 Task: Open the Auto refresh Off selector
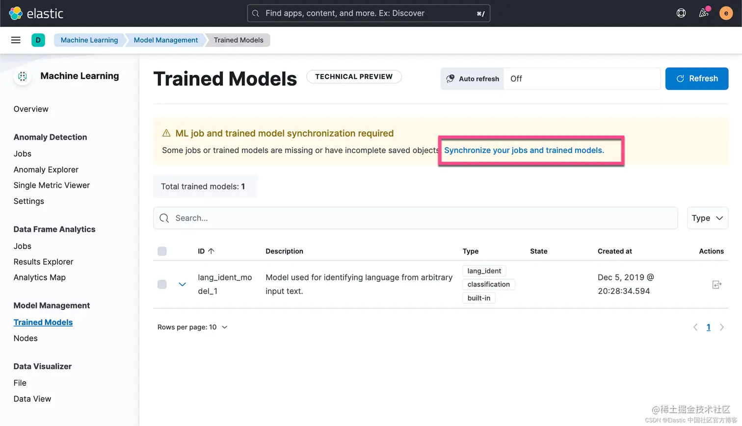pos(582,78)
